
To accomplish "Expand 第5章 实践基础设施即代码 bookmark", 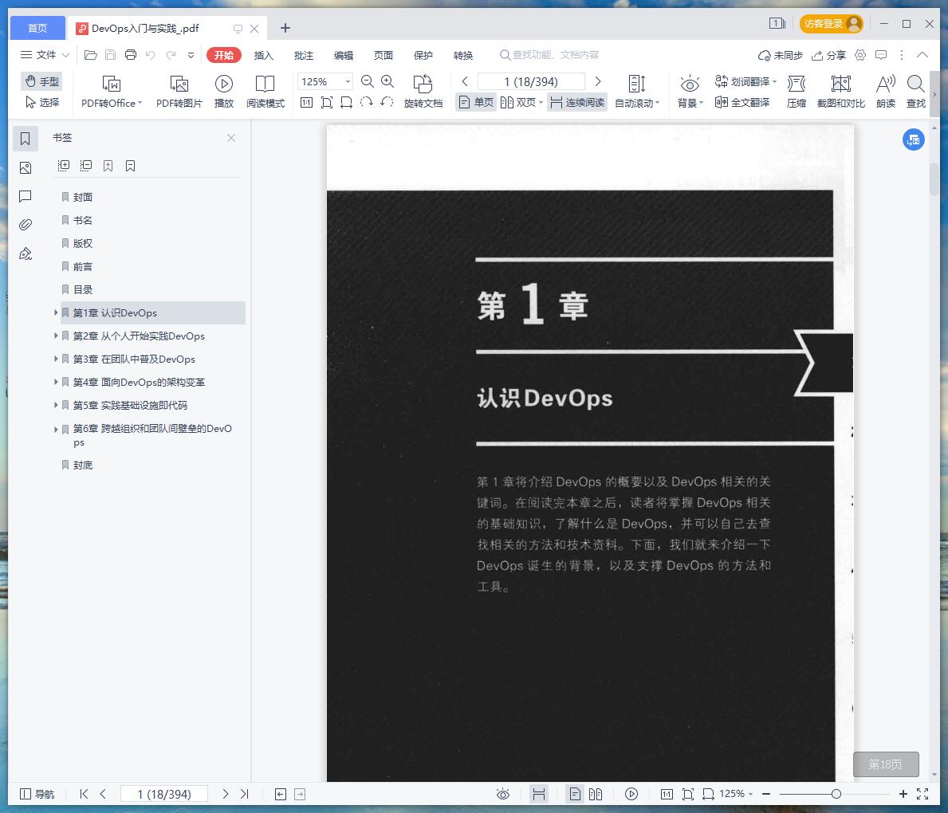I will [x=56, y=404].
